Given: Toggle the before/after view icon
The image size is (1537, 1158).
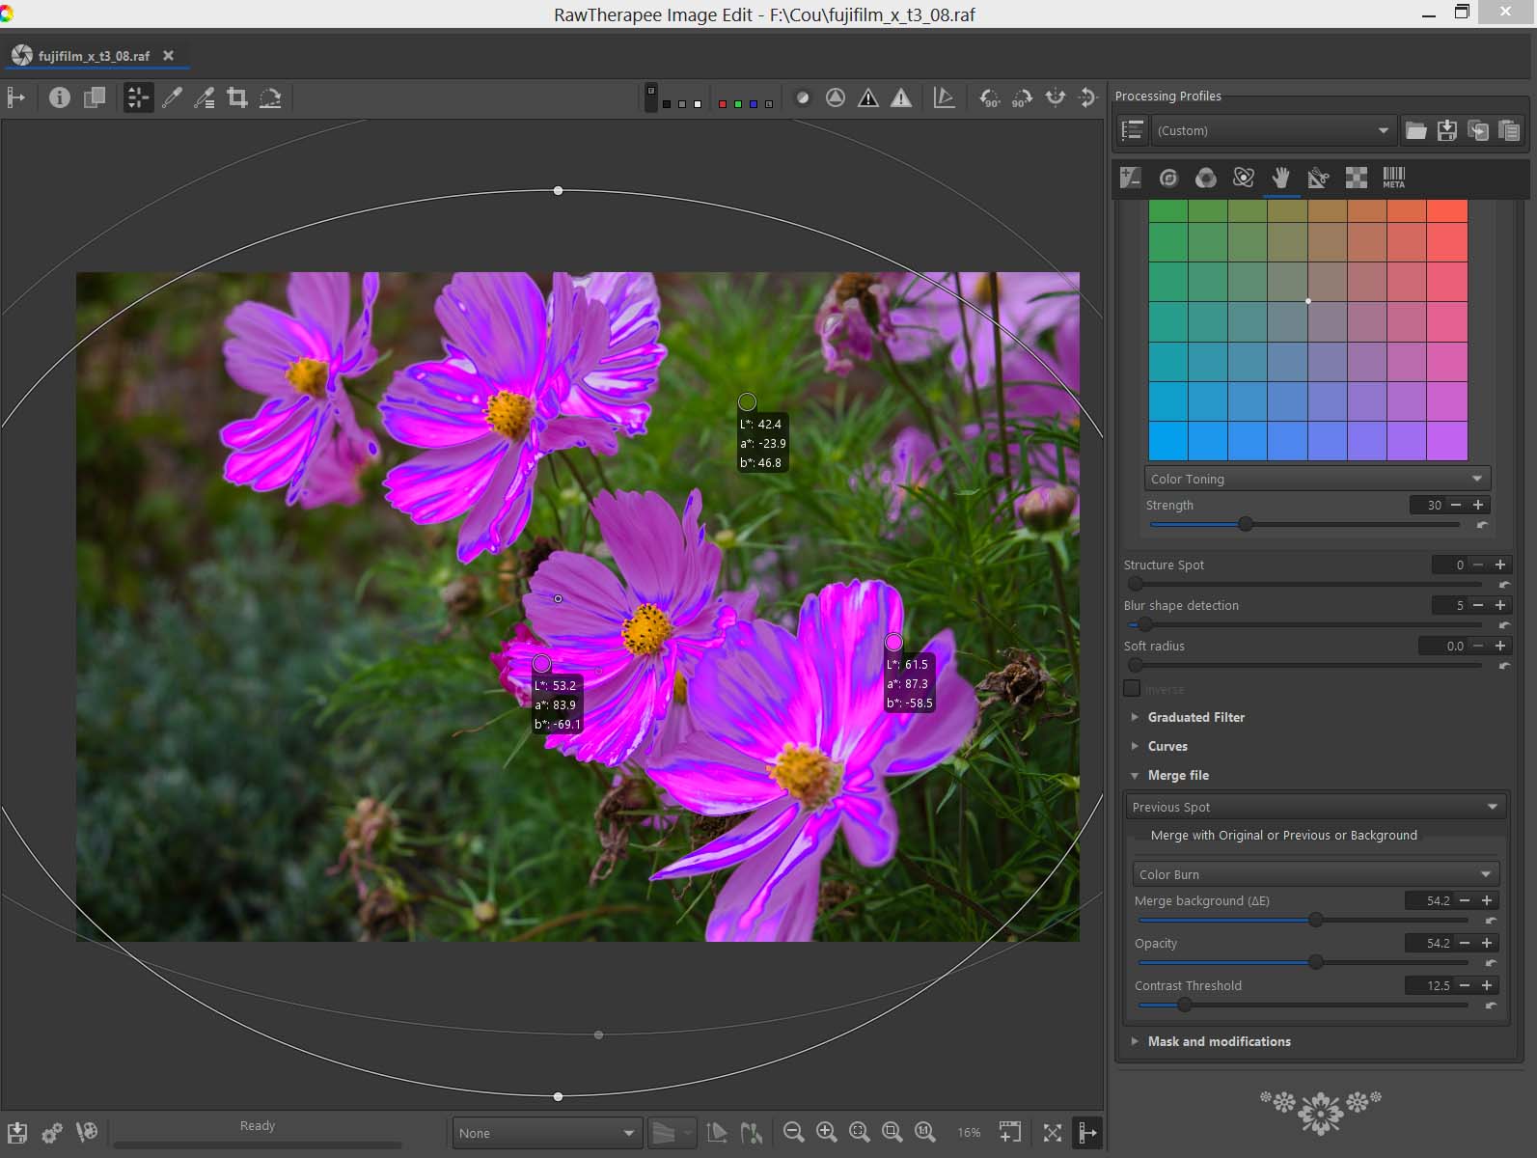Looking at the screenshot, I should click(x=95, y=97).
